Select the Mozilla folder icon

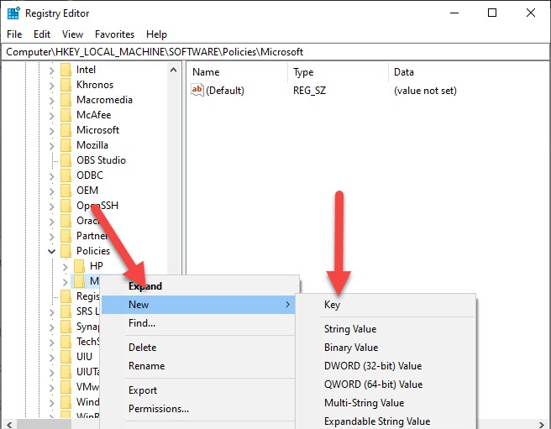(66, 145)
